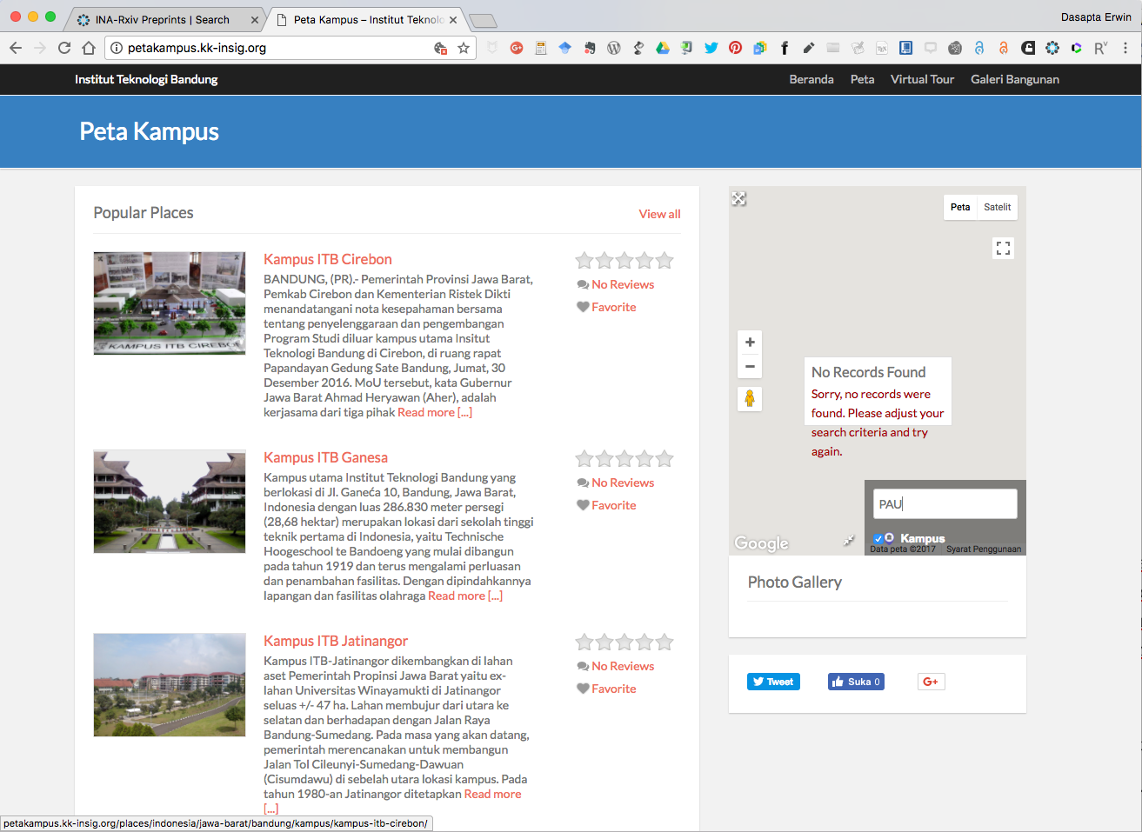Read more about Kampus ITB Ganesa
The height and width of the screenshot is (832, 1142).
pos(465,596)
